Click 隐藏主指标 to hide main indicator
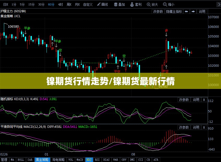Screen dimensions: 221x162 (174, 11)
